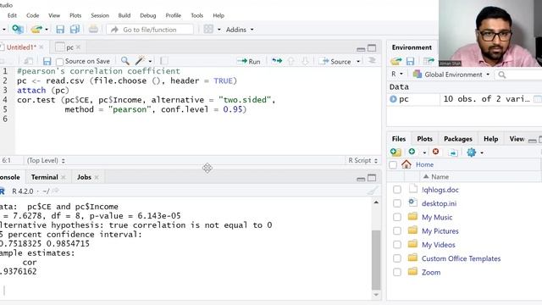Click console scroll up arrow
Screen dimensions: 542x305
click(376, 202)
